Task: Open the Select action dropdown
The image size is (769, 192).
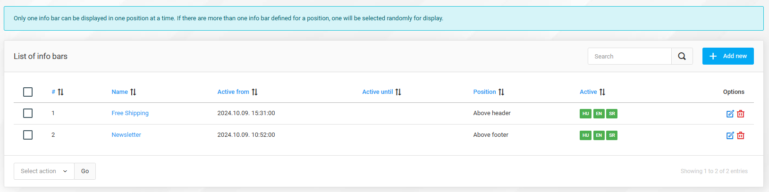Action: (44, 171)
